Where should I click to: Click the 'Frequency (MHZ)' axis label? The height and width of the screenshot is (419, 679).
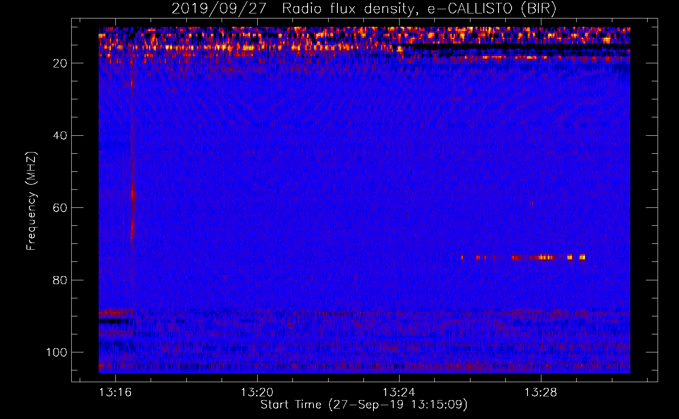tap(31, 201)
